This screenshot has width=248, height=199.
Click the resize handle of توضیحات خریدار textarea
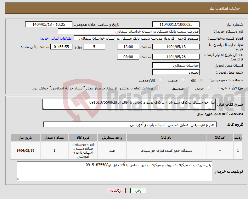[18, 179]
